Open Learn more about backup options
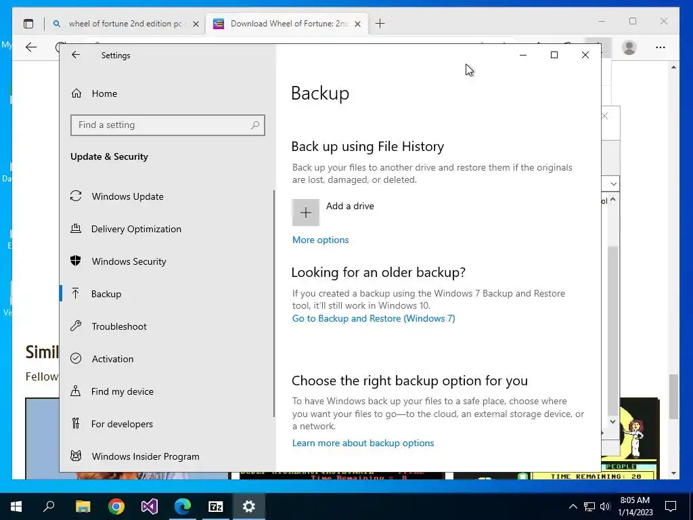 [x=363, y=443]
